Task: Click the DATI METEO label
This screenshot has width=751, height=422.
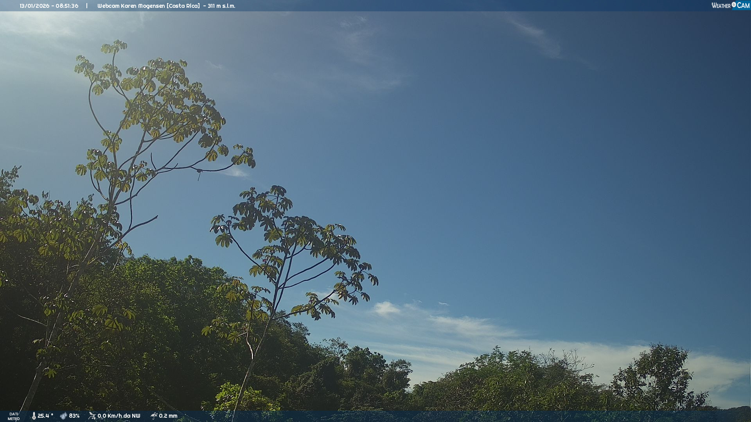Action: [14, 416]
